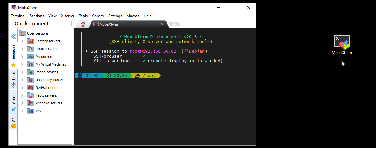The width and height of the screenshot is (376, 148).
Task: Click the 02-02 date prompt segment
Action: 89,76
